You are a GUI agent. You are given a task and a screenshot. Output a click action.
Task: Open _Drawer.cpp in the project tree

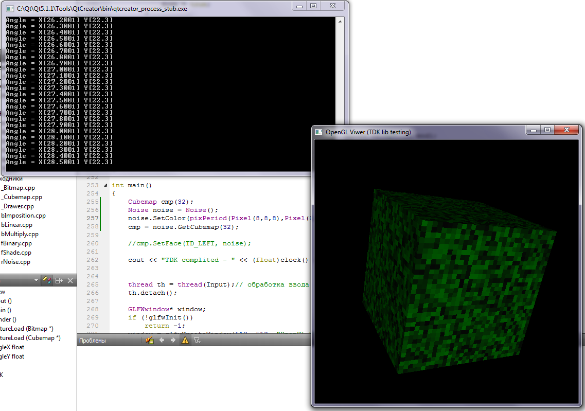[17, 206]
